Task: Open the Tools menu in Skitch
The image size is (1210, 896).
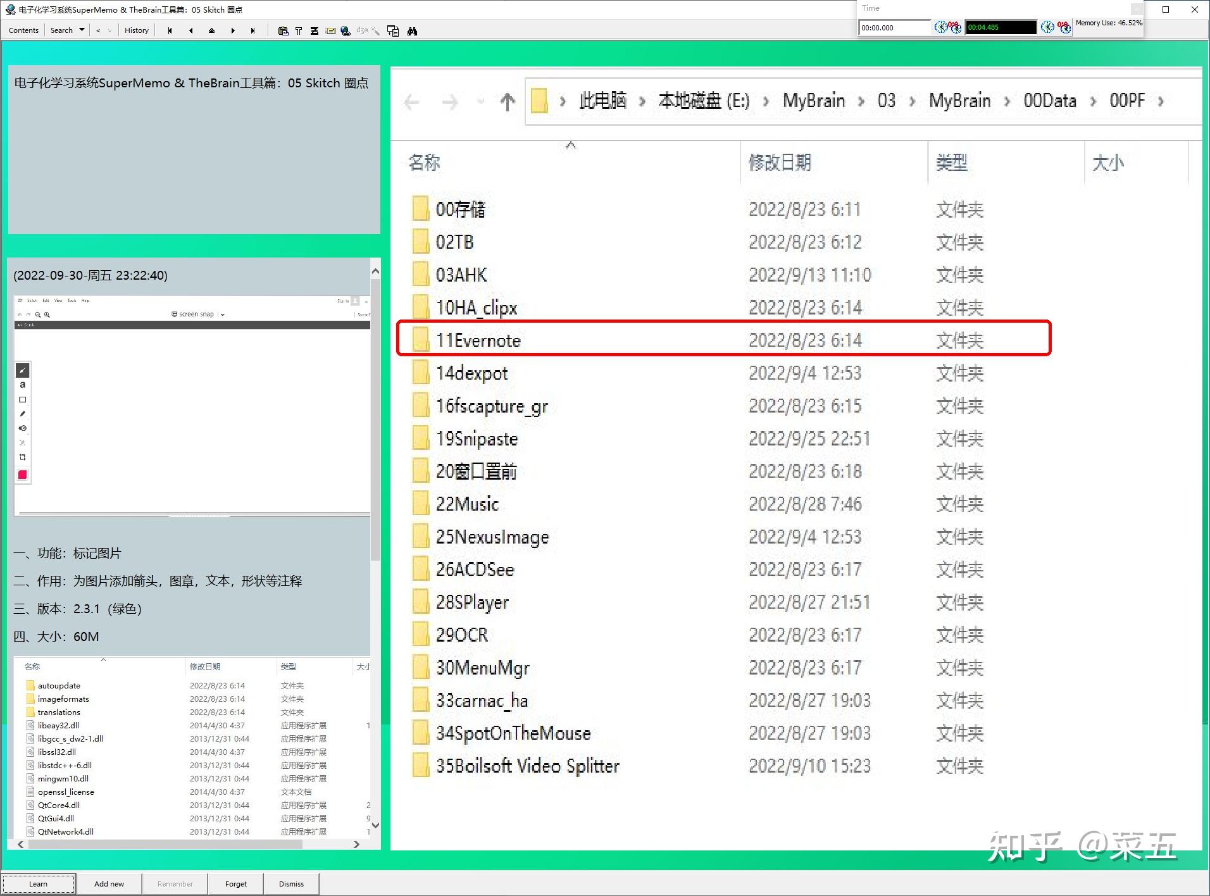Action: (x=72, y=301)
